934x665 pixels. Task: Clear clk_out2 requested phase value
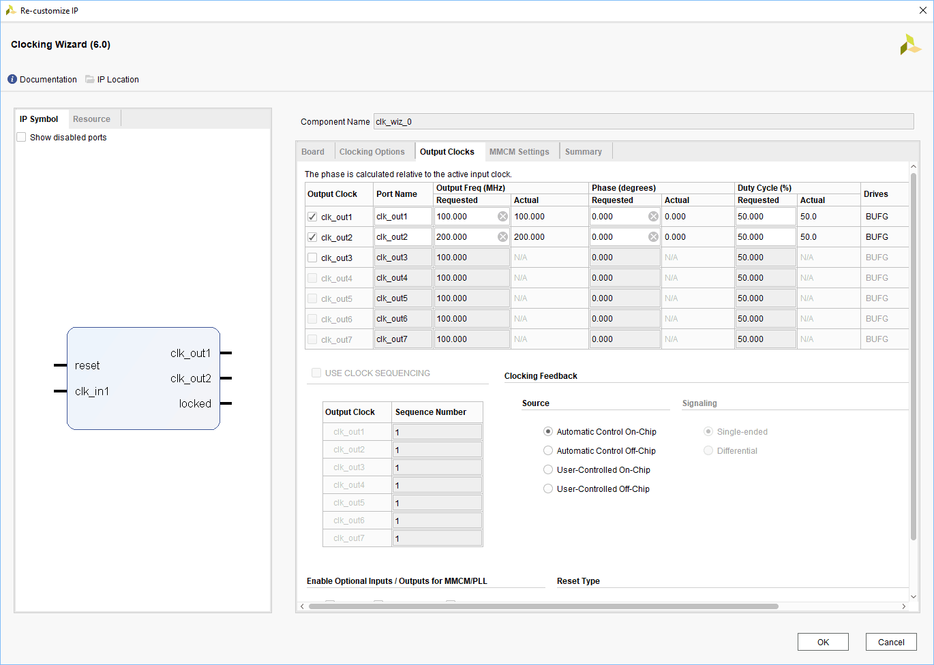(x=653, y=237)
